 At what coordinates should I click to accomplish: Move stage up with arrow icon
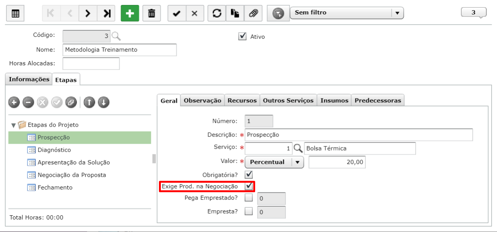(89, 102)
